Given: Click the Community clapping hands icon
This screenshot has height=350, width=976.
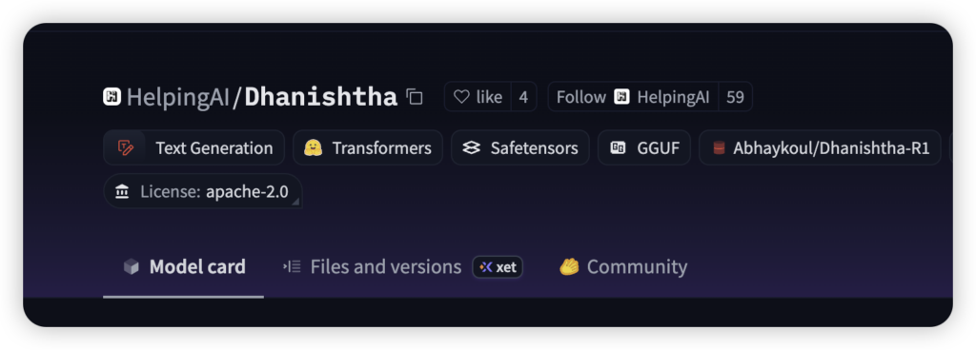Looking at the screenshot, I should point(569,267).
